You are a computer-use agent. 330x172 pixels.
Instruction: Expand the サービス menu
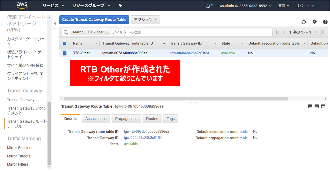coord(53,6)
